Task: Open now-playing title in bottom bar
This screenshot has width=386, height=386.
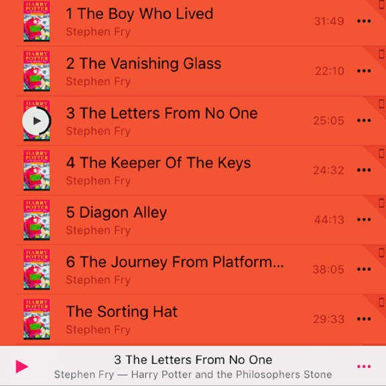Action: (x=193, y=360)
